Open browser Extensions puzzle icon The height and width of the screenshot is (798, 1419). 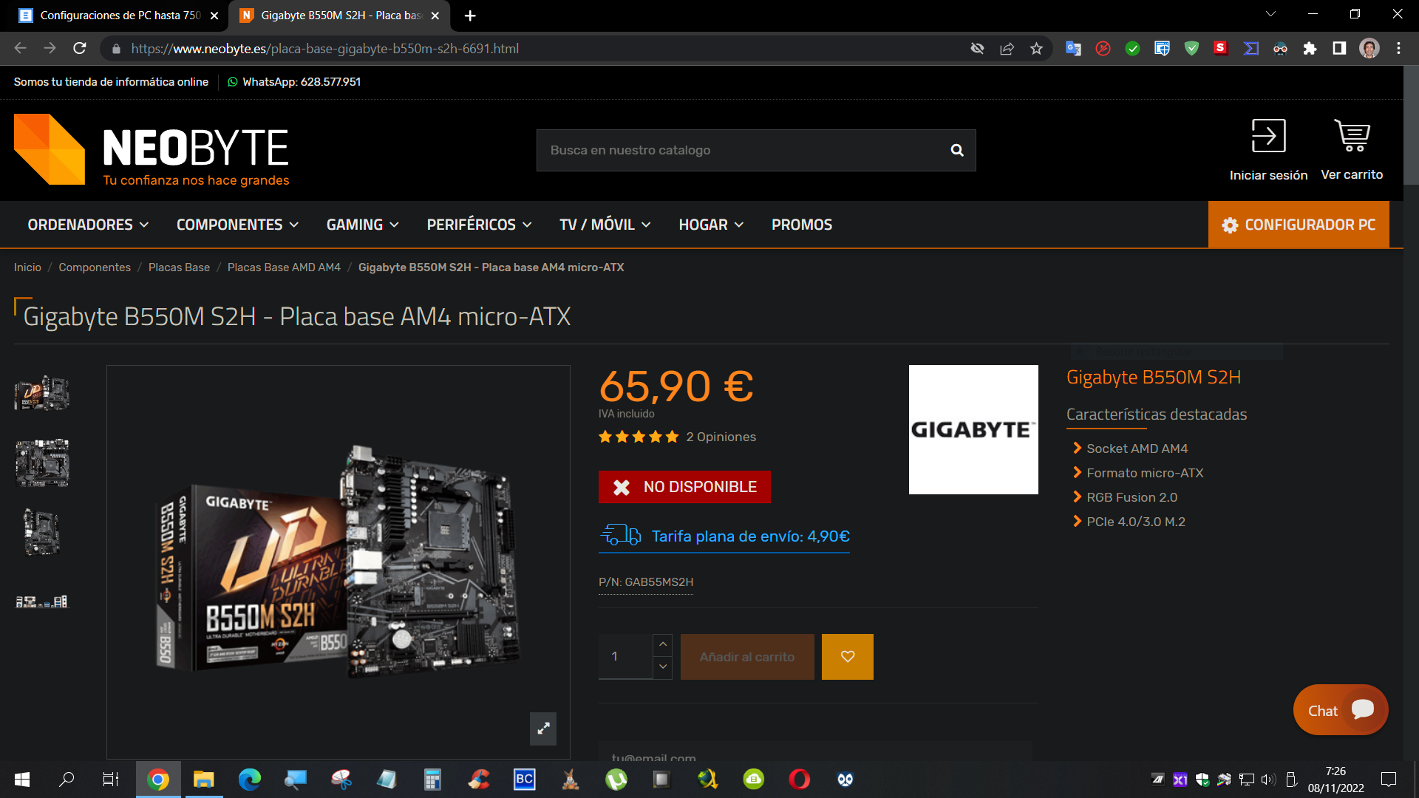point(1310,49)
